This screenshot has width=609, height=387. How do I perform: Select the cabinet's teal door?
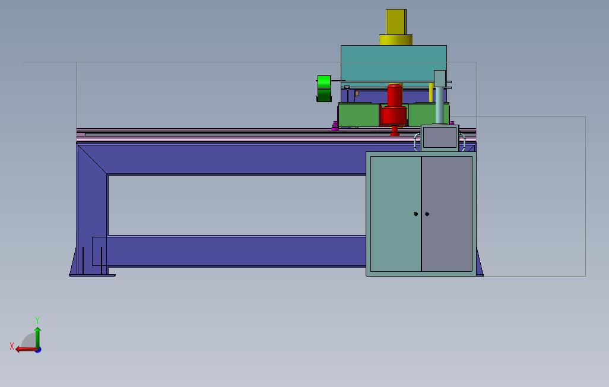[x=396, y=214]
